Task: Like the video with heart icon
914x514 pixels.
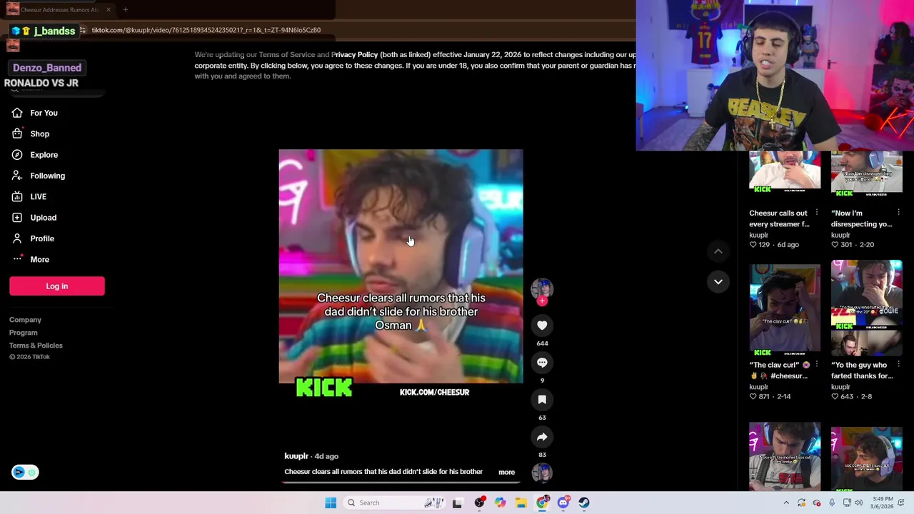Action: [542, 326]
